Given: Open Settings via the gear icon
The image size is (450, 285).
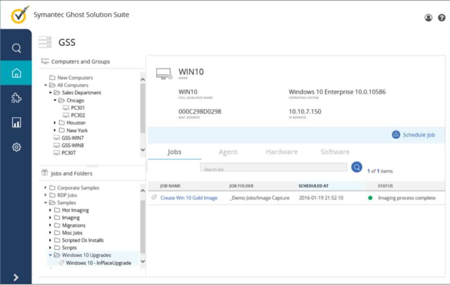Looking at the screenshot, I should click(17, 147).
